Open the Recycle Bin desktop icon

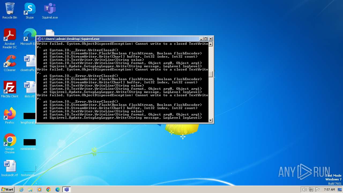10,11
